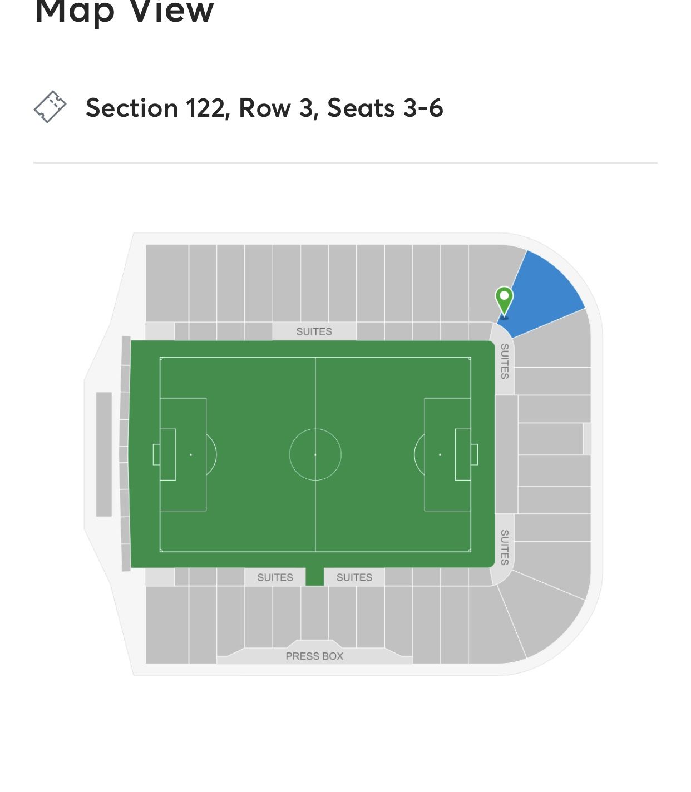The width and height of the screenshot is (691, 792).
Task: Select lower vertical SUITES label on right side
Action: click(x=504, y=547)
